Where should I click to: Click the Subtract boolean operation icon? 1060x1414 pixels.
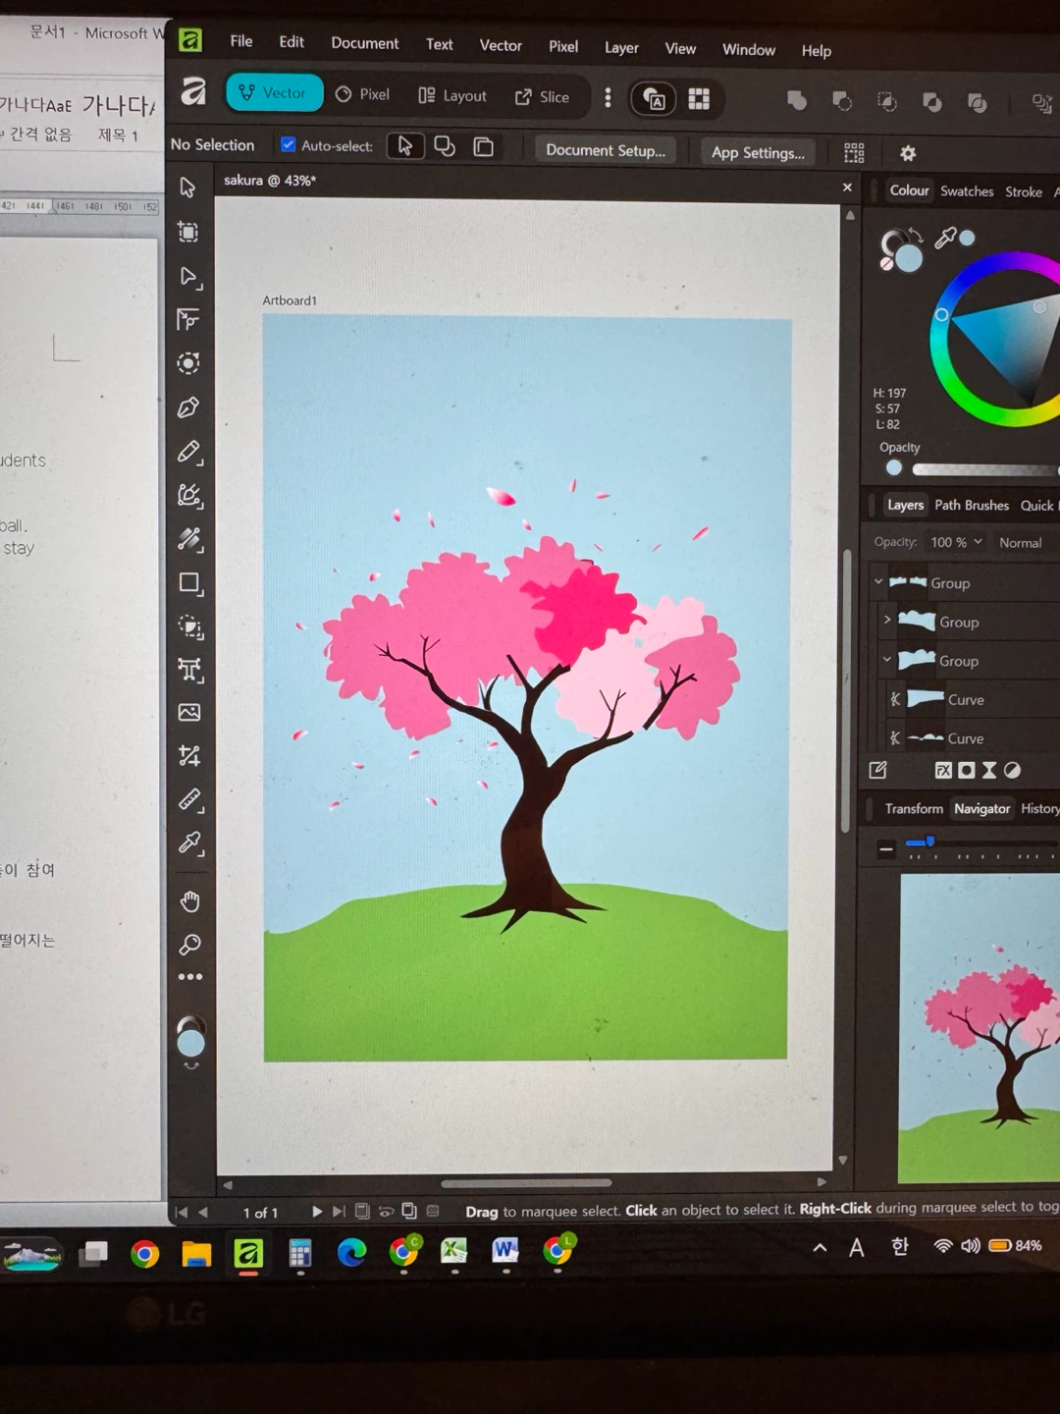click(842, 101)
